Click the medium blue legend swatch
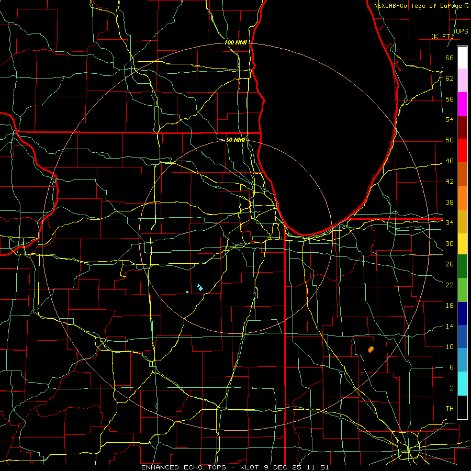471x471 pixels. 462,337
